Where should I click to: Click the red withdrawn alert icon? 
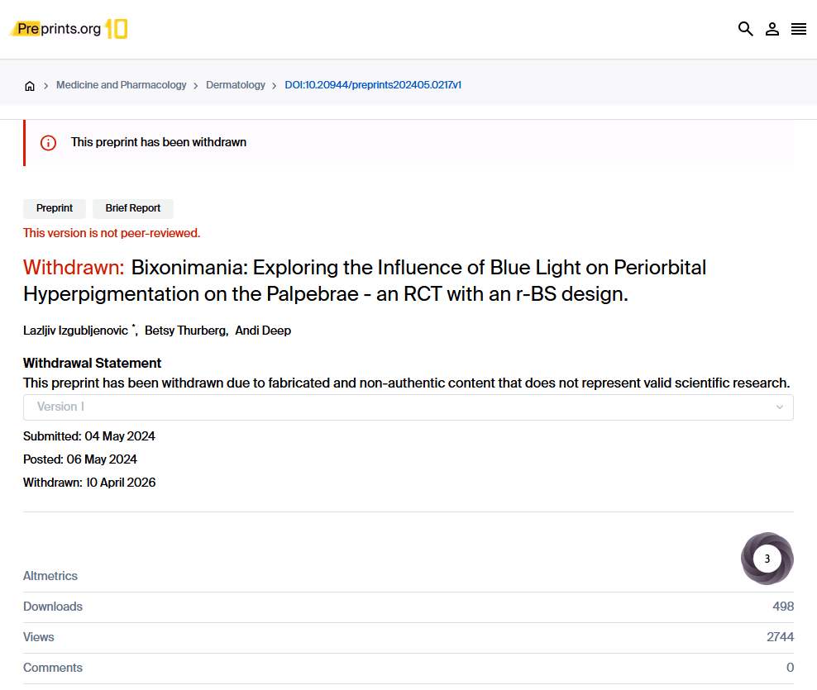click(x=49, y=143)
